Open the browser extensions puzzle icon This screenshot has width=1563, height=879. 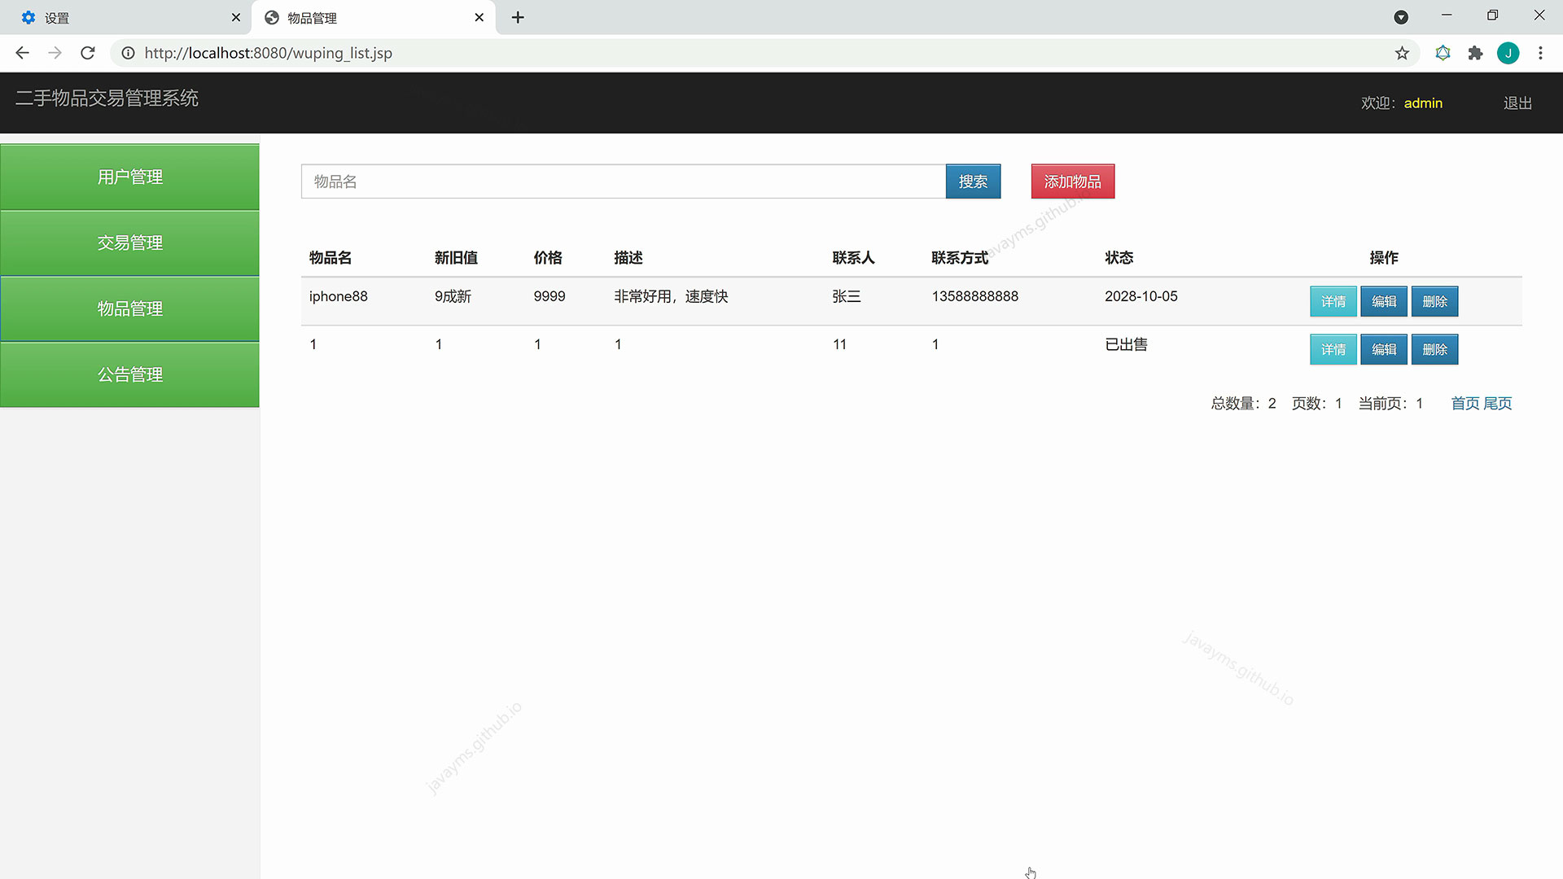pyautogui.click(x=1475, y=53)
